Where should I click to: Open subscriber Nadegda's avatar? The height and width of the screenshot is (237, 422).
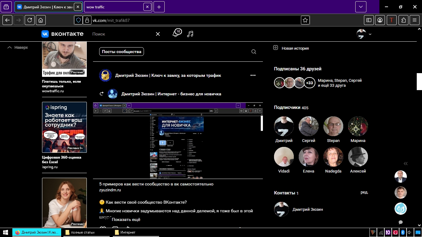tap(333, 157)
